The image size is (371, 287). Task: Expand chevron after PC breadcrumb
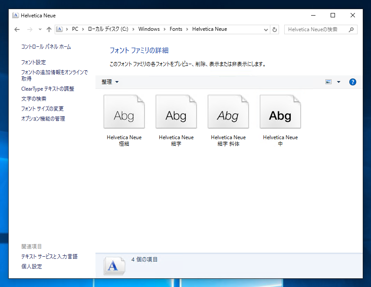click(x=83, y=29)
